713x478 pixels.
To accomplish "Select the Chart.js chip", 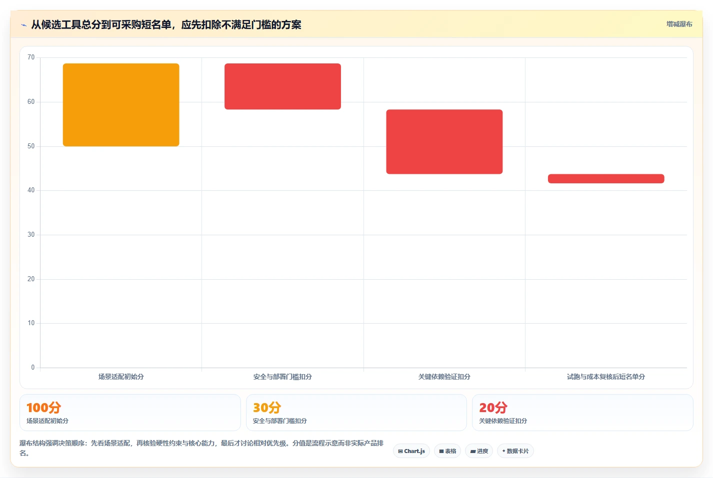I will coord(411,451).
